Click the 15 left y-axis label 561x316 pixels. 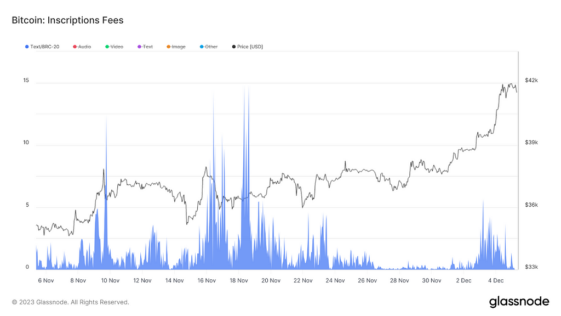26,80
